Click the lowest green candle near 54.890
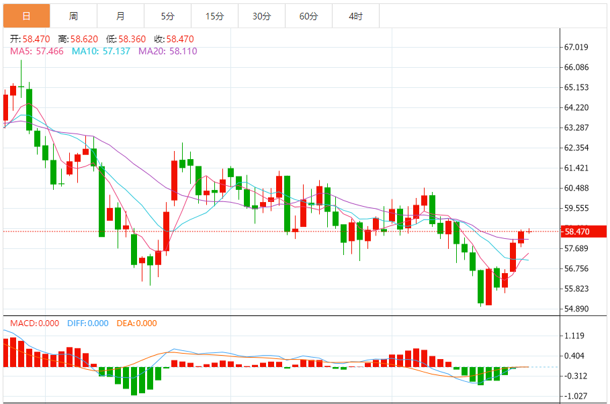Viewport: 610px width, 404px height. click(480, 287)
